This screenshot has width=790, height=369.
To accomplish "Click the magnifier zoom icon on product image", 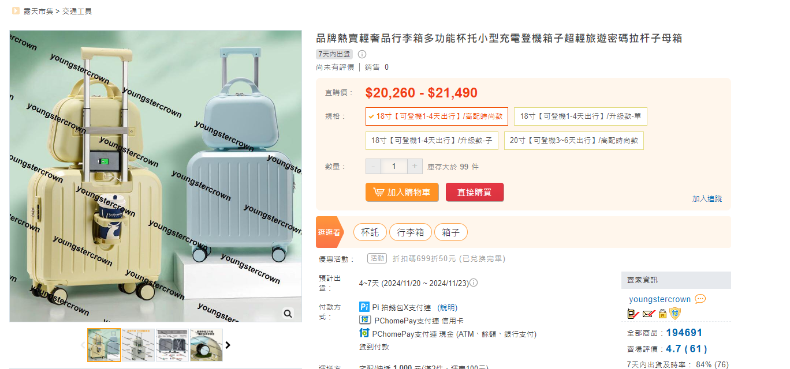I will (288, 313).
